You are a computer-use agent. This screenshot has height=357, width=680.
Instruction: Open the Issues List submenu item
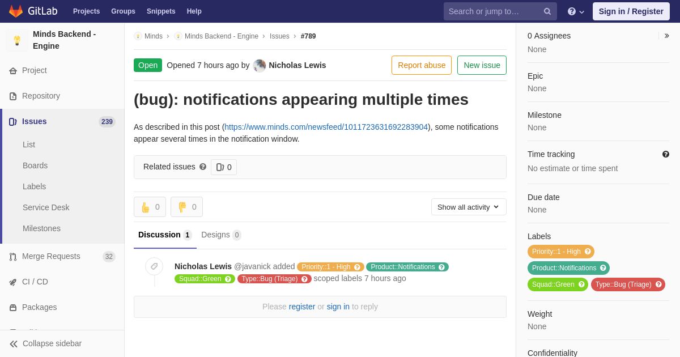pyautogui.click(x=29, y=144)
